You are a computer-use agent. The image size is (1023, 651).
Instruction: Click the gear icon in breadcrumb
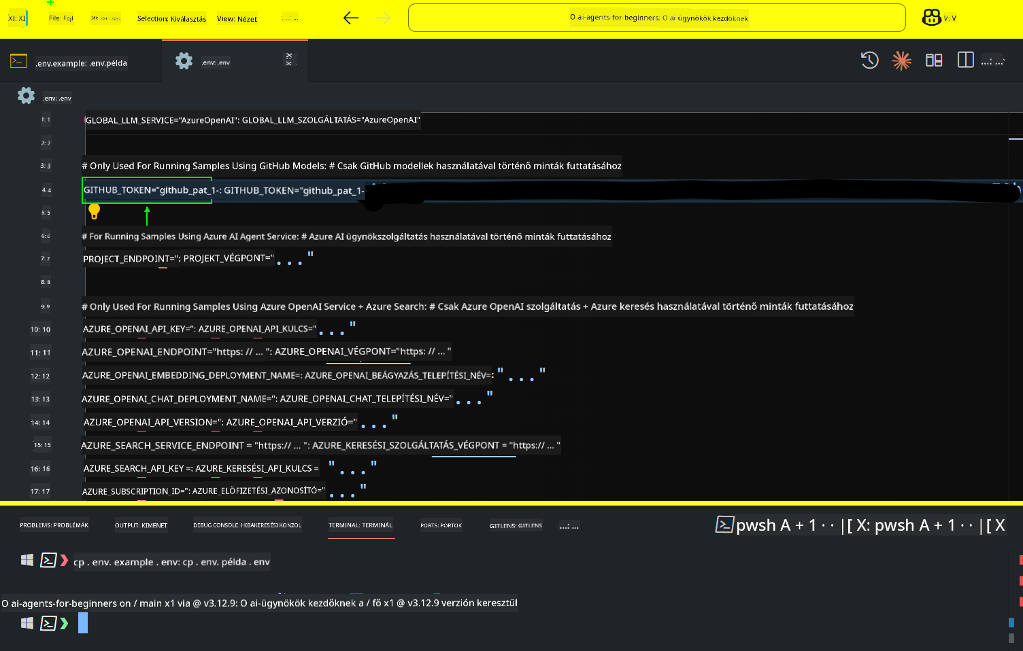click(x=26, y=96)
